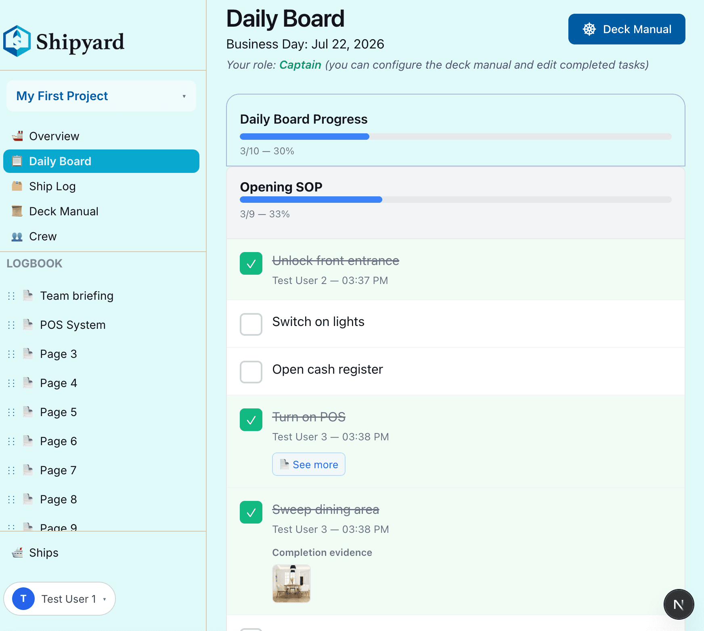
Task: Open logbook Page 8
Action: [x=59, y=499]
